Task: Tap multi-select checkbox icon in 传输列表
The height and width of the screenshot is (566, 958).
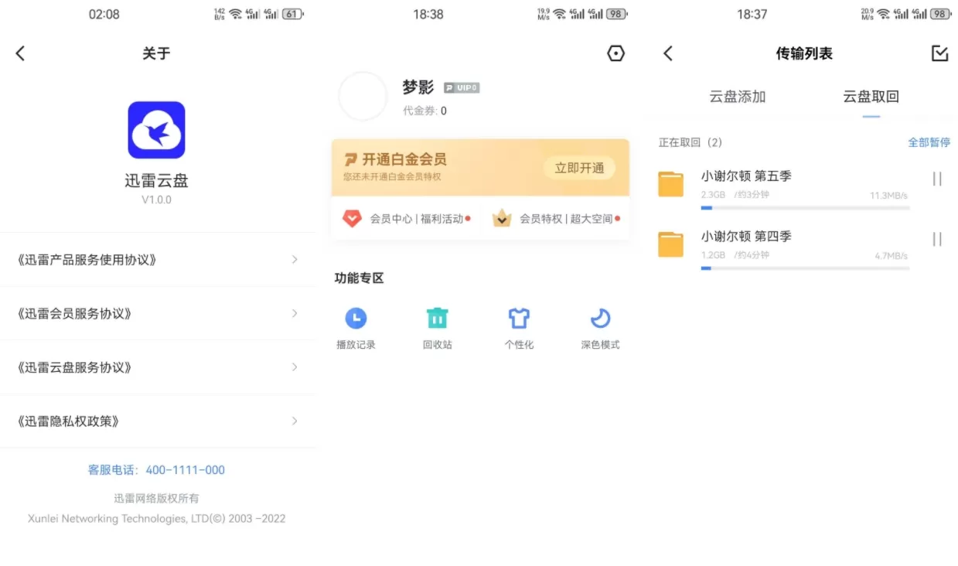Action: pyautogui.click(x=939, y=53)
